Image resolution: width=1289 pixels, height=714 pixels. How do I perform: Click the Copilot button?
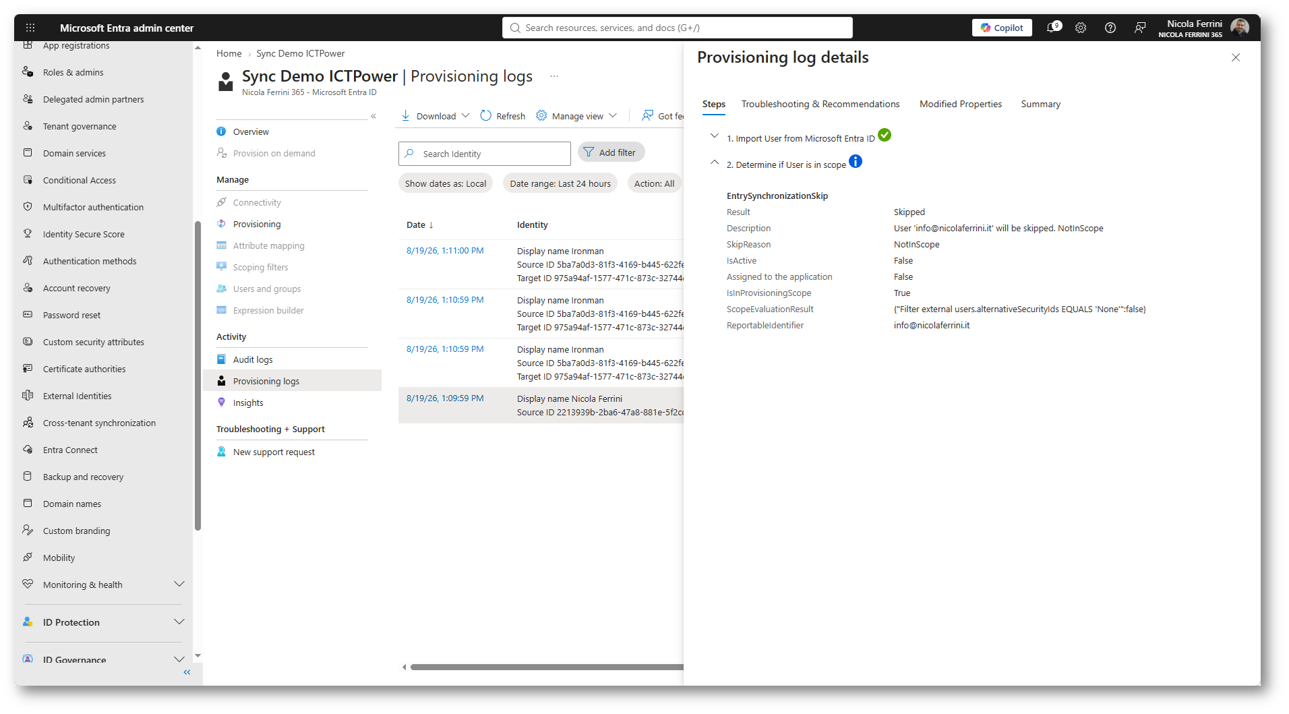coord(1002,28)
